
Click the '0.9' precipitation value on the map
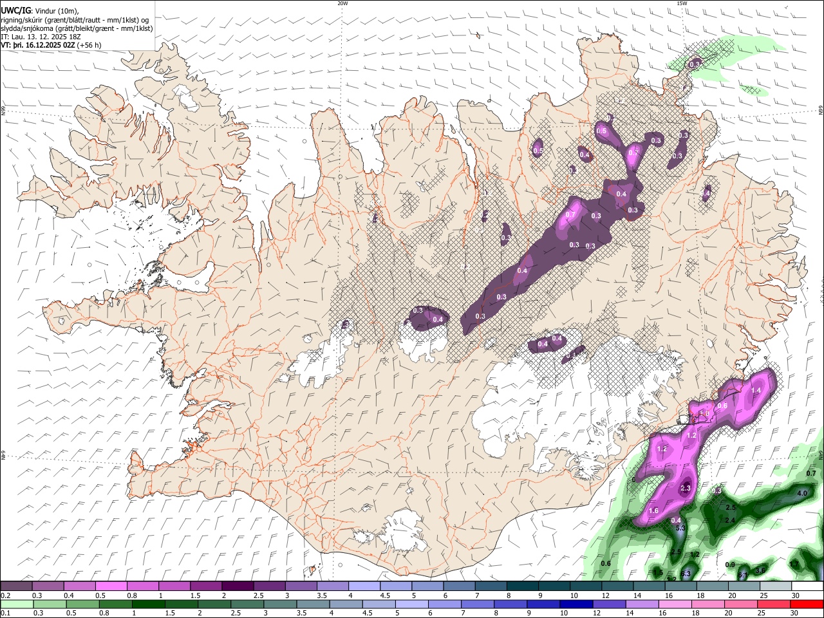[x=730, y=565]
